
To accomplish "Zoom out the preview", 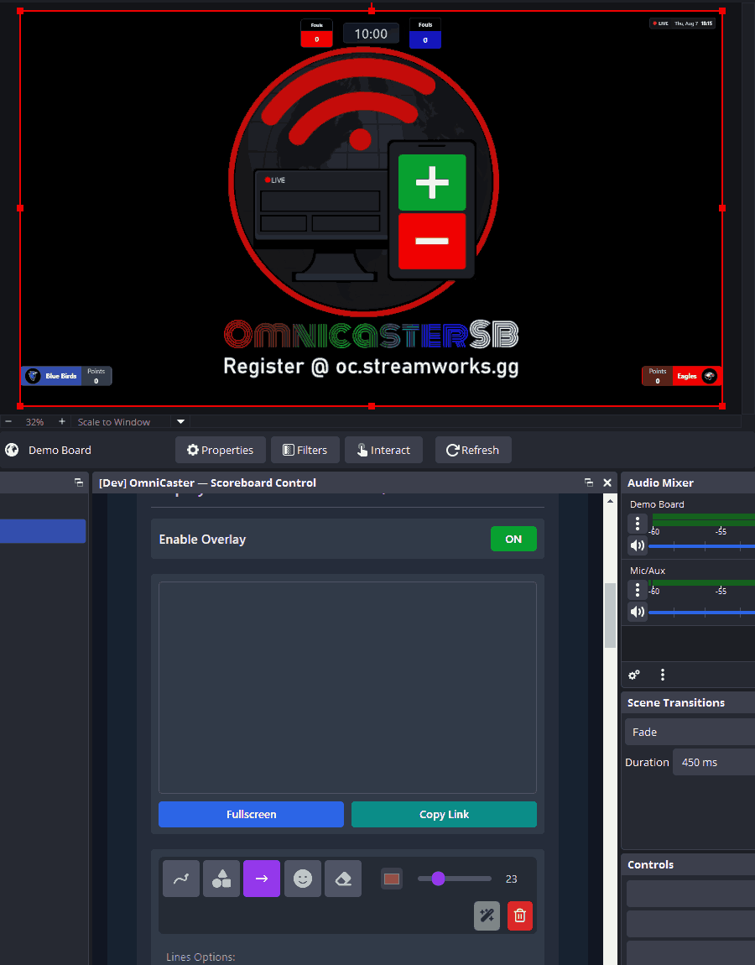I will 8,421.
